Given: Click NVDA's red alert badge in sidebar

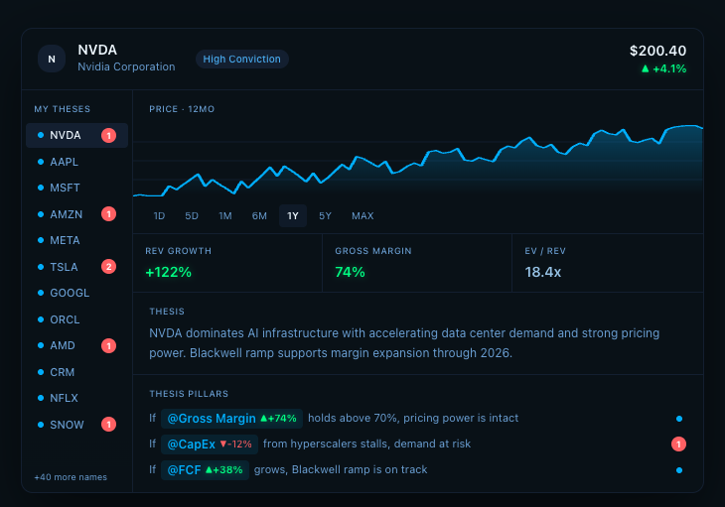Looking at the screenshot, I should coord(108,135).
